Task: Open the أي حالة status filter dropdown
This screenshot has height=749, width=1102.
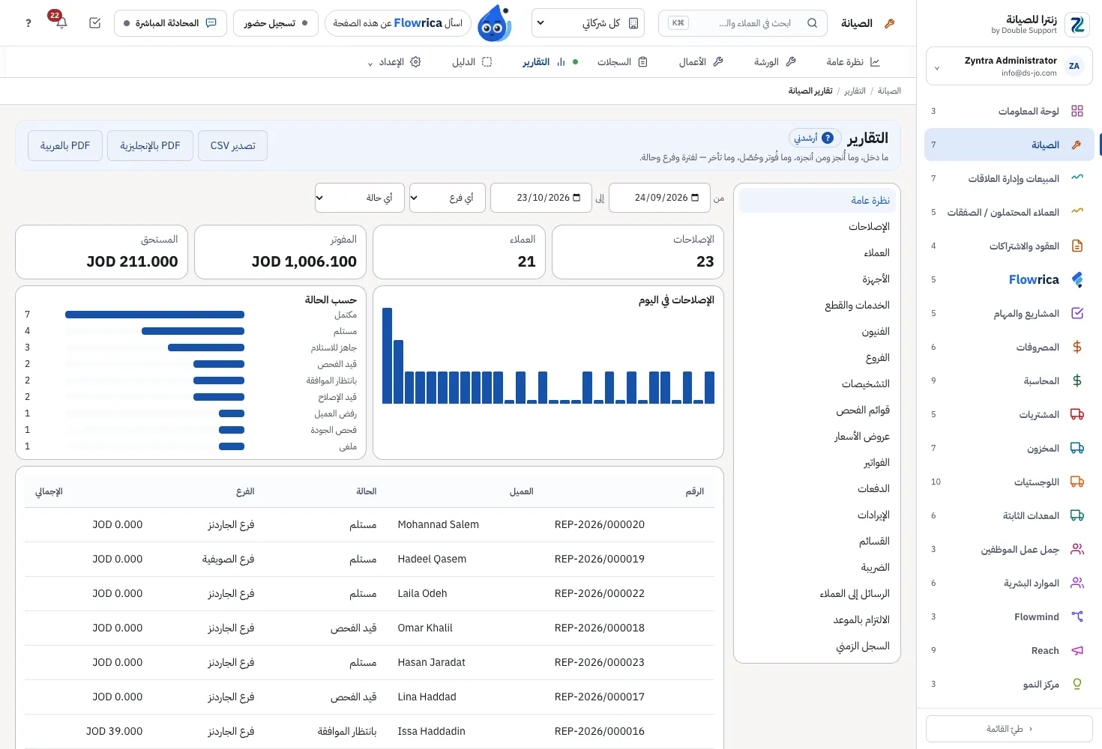Action: click(x=359, y=198)
